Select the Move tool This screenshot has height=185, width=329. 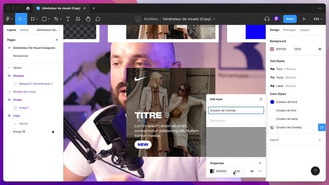[20, 19]
